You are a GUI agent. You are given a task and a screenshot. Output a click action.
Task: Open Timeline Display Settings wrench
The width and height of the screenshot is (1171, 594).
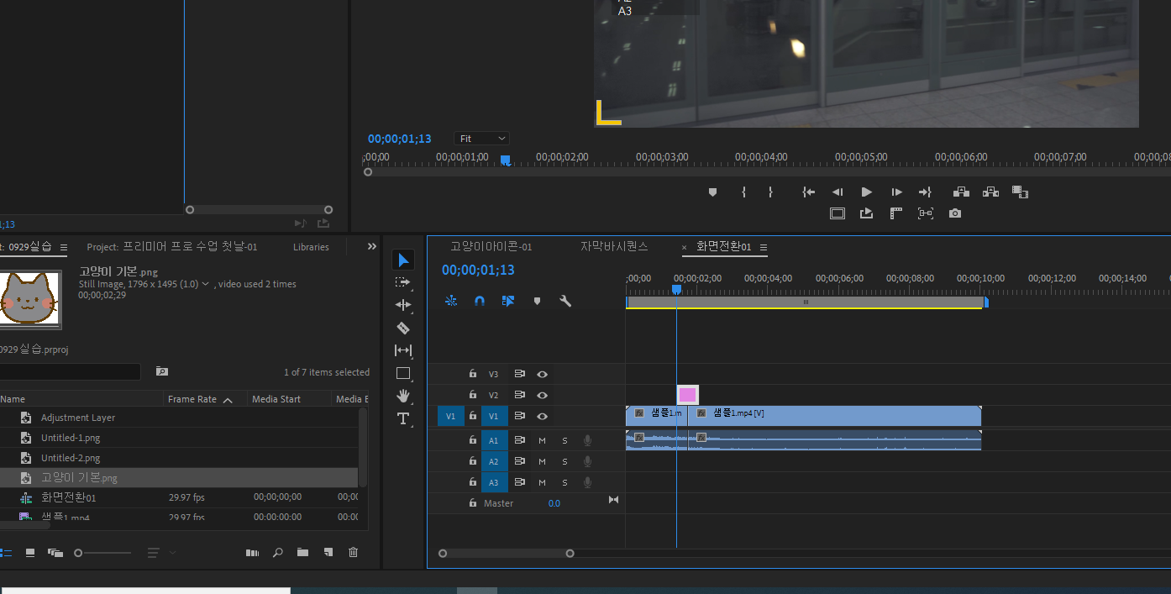565,301
